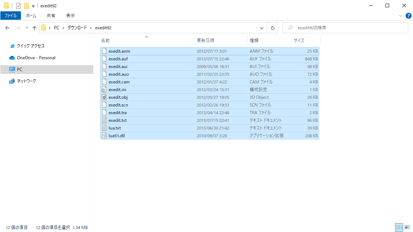Switch to details view layout icon
413x232 pixels.
point(399,227)
